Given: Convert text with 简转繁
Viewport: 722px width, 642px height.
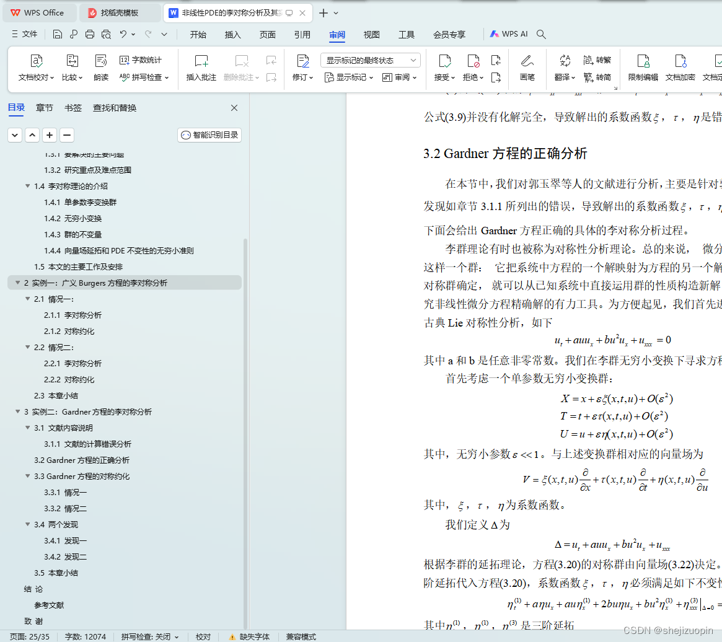Looking at the screenshot, I should pos(597,60).
